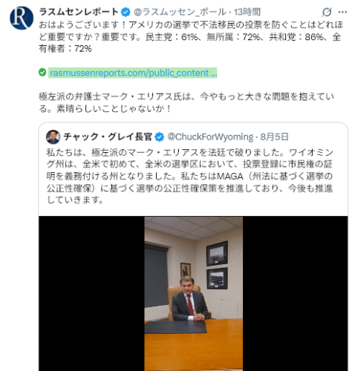The width and height of the screenshot is (355, 371).
Task: Open the Rasmussen Reports 'R' profile avatar
Action: [x=22, y=18]
